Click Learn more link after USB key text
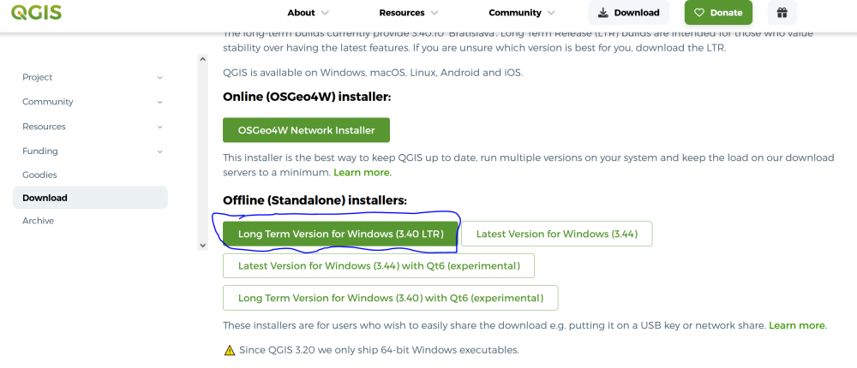The image size is (857, 368). pos(798,325)
